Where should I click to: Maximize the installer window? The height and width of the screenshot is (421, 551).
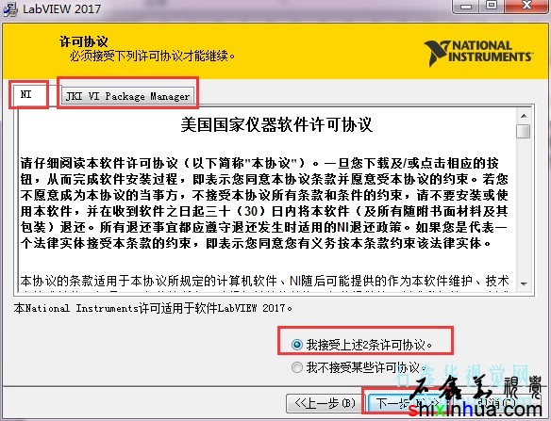tap(492, 6)
